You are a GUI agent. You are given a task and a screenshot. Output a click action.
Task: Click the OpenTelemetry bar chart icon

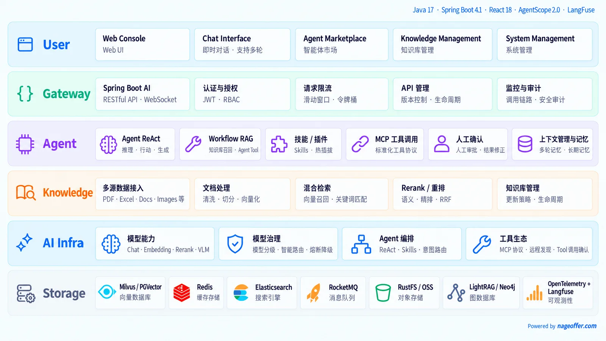(534, 293)
